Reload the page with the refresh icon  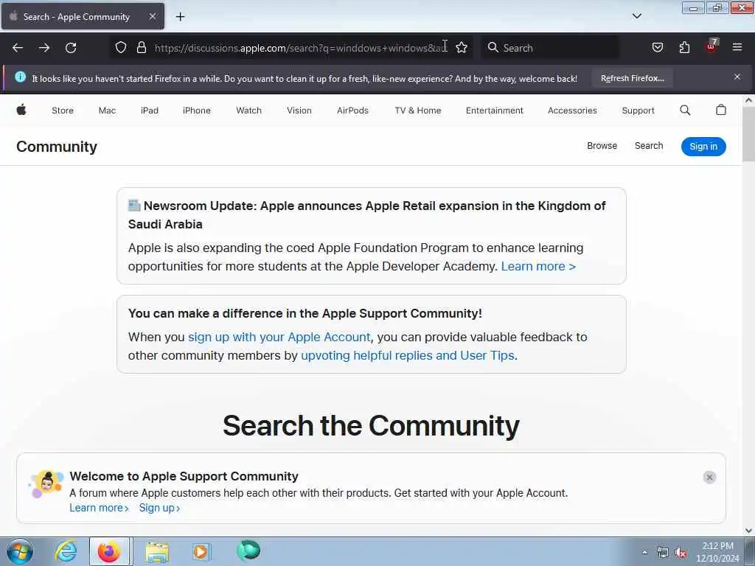pos(71,48)
